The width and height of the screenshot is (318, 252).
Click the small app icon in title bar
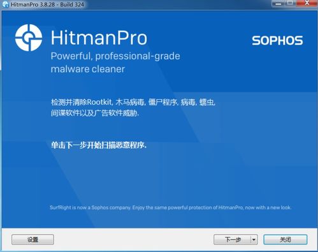click(x=5, y=4)
